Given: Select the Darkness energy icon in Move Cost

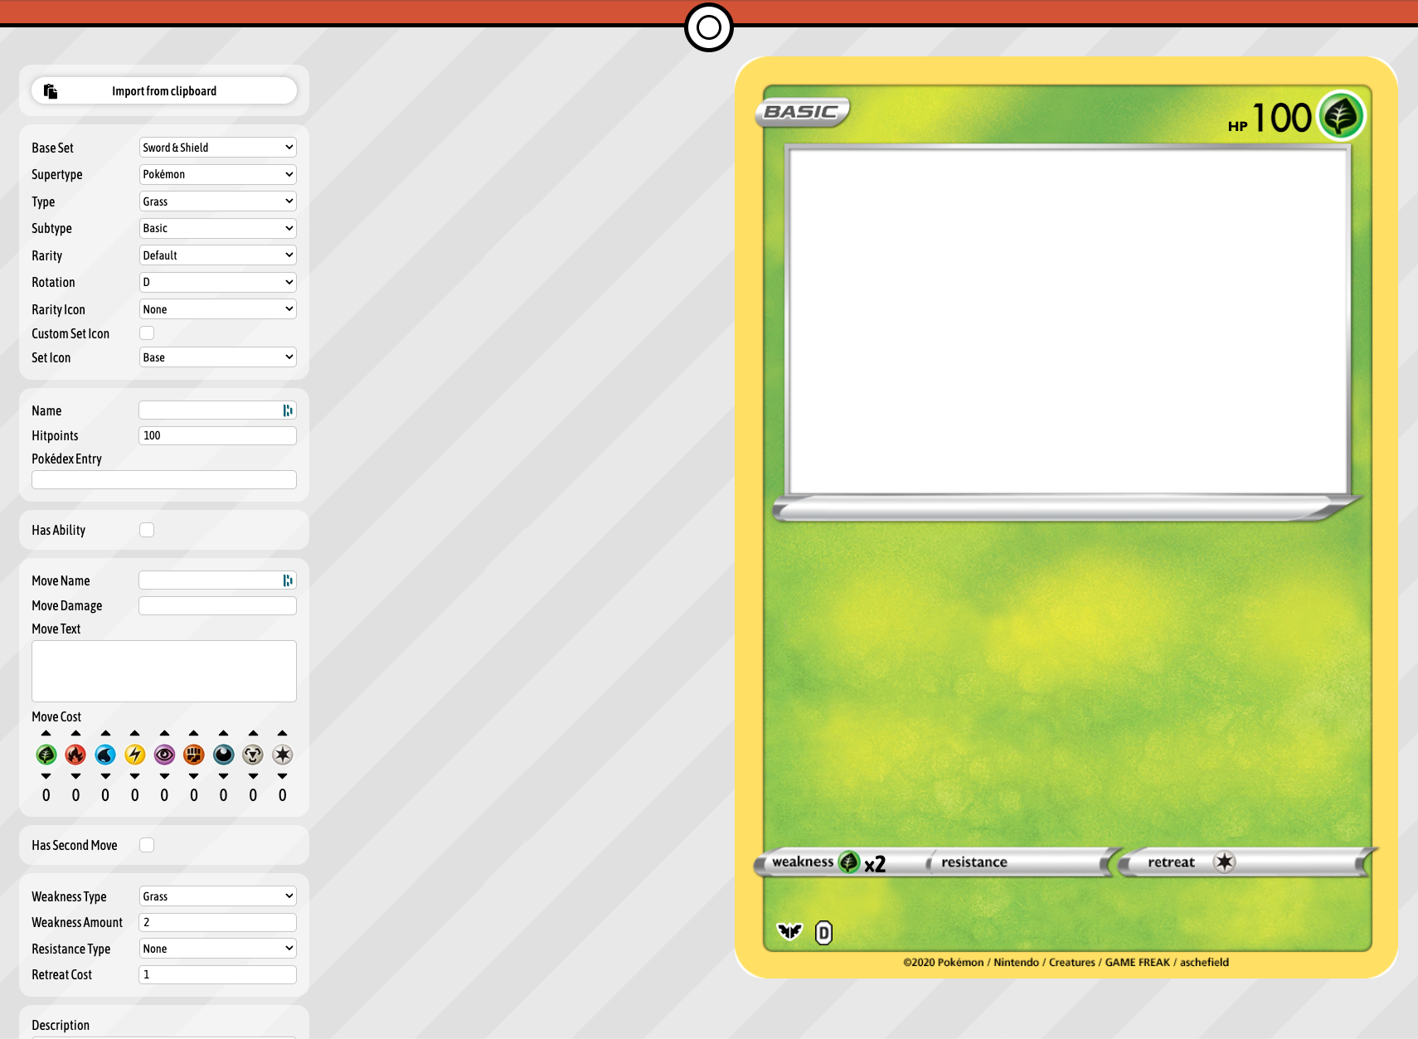Looking at the screenshot, I should [x=224, y=755].
